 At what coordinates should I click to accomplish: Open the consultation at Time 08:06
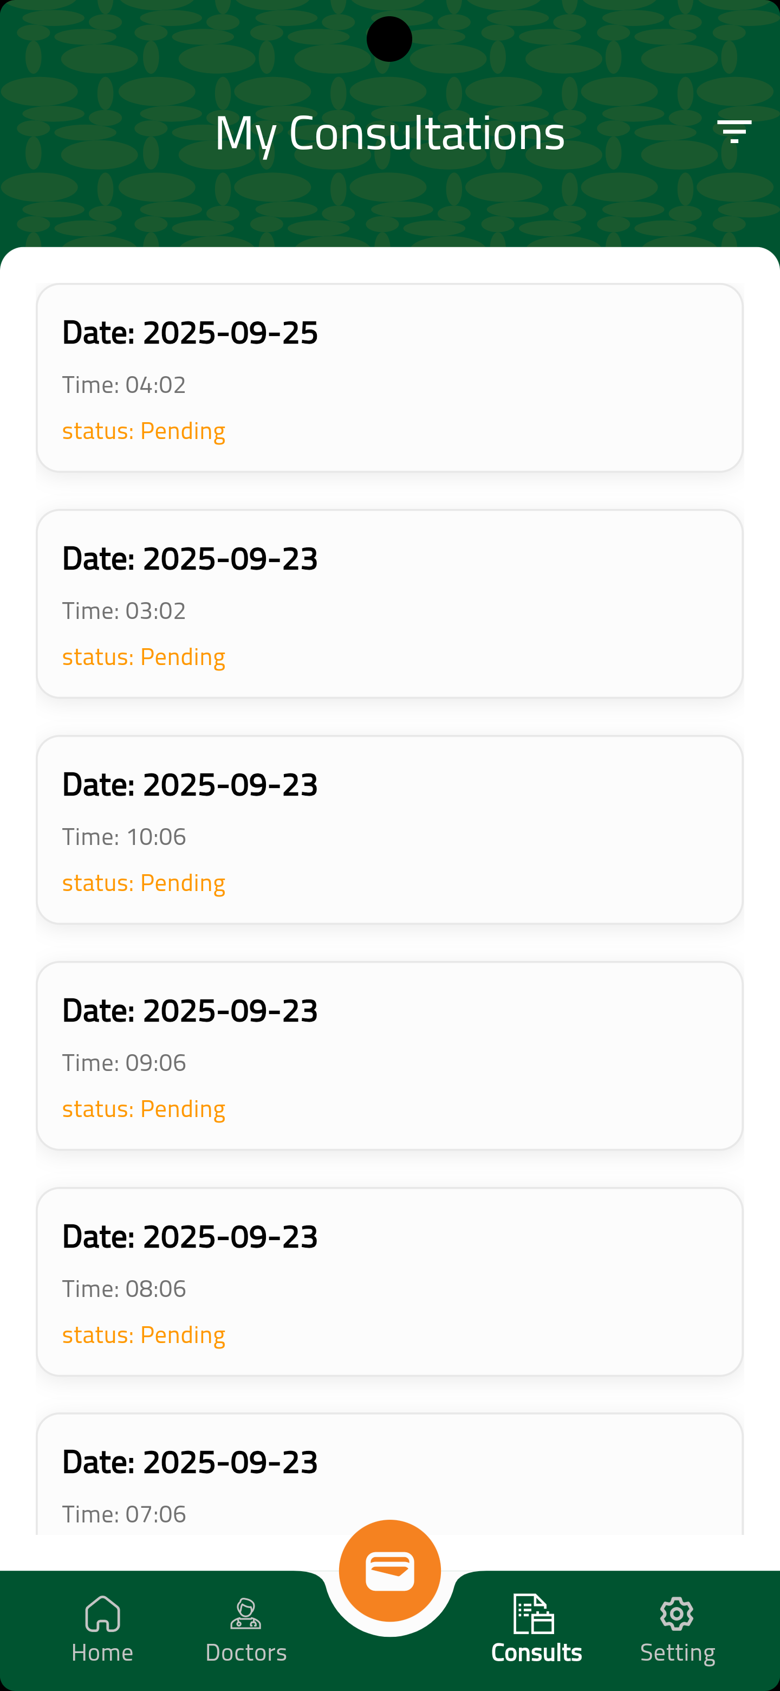tap(389, 1281)
